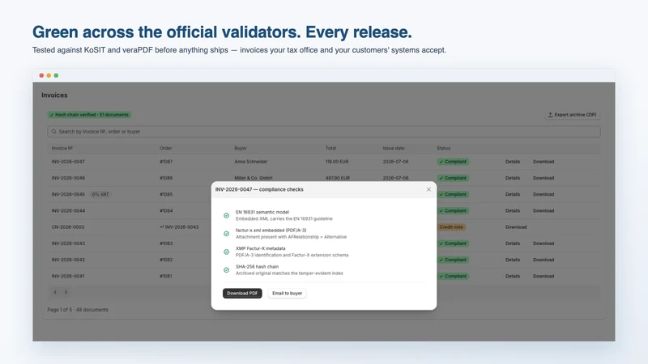The height and width of the screenshot is (364, 648).
Task: Close the compliance checks dialog
Action: (428, 189)
